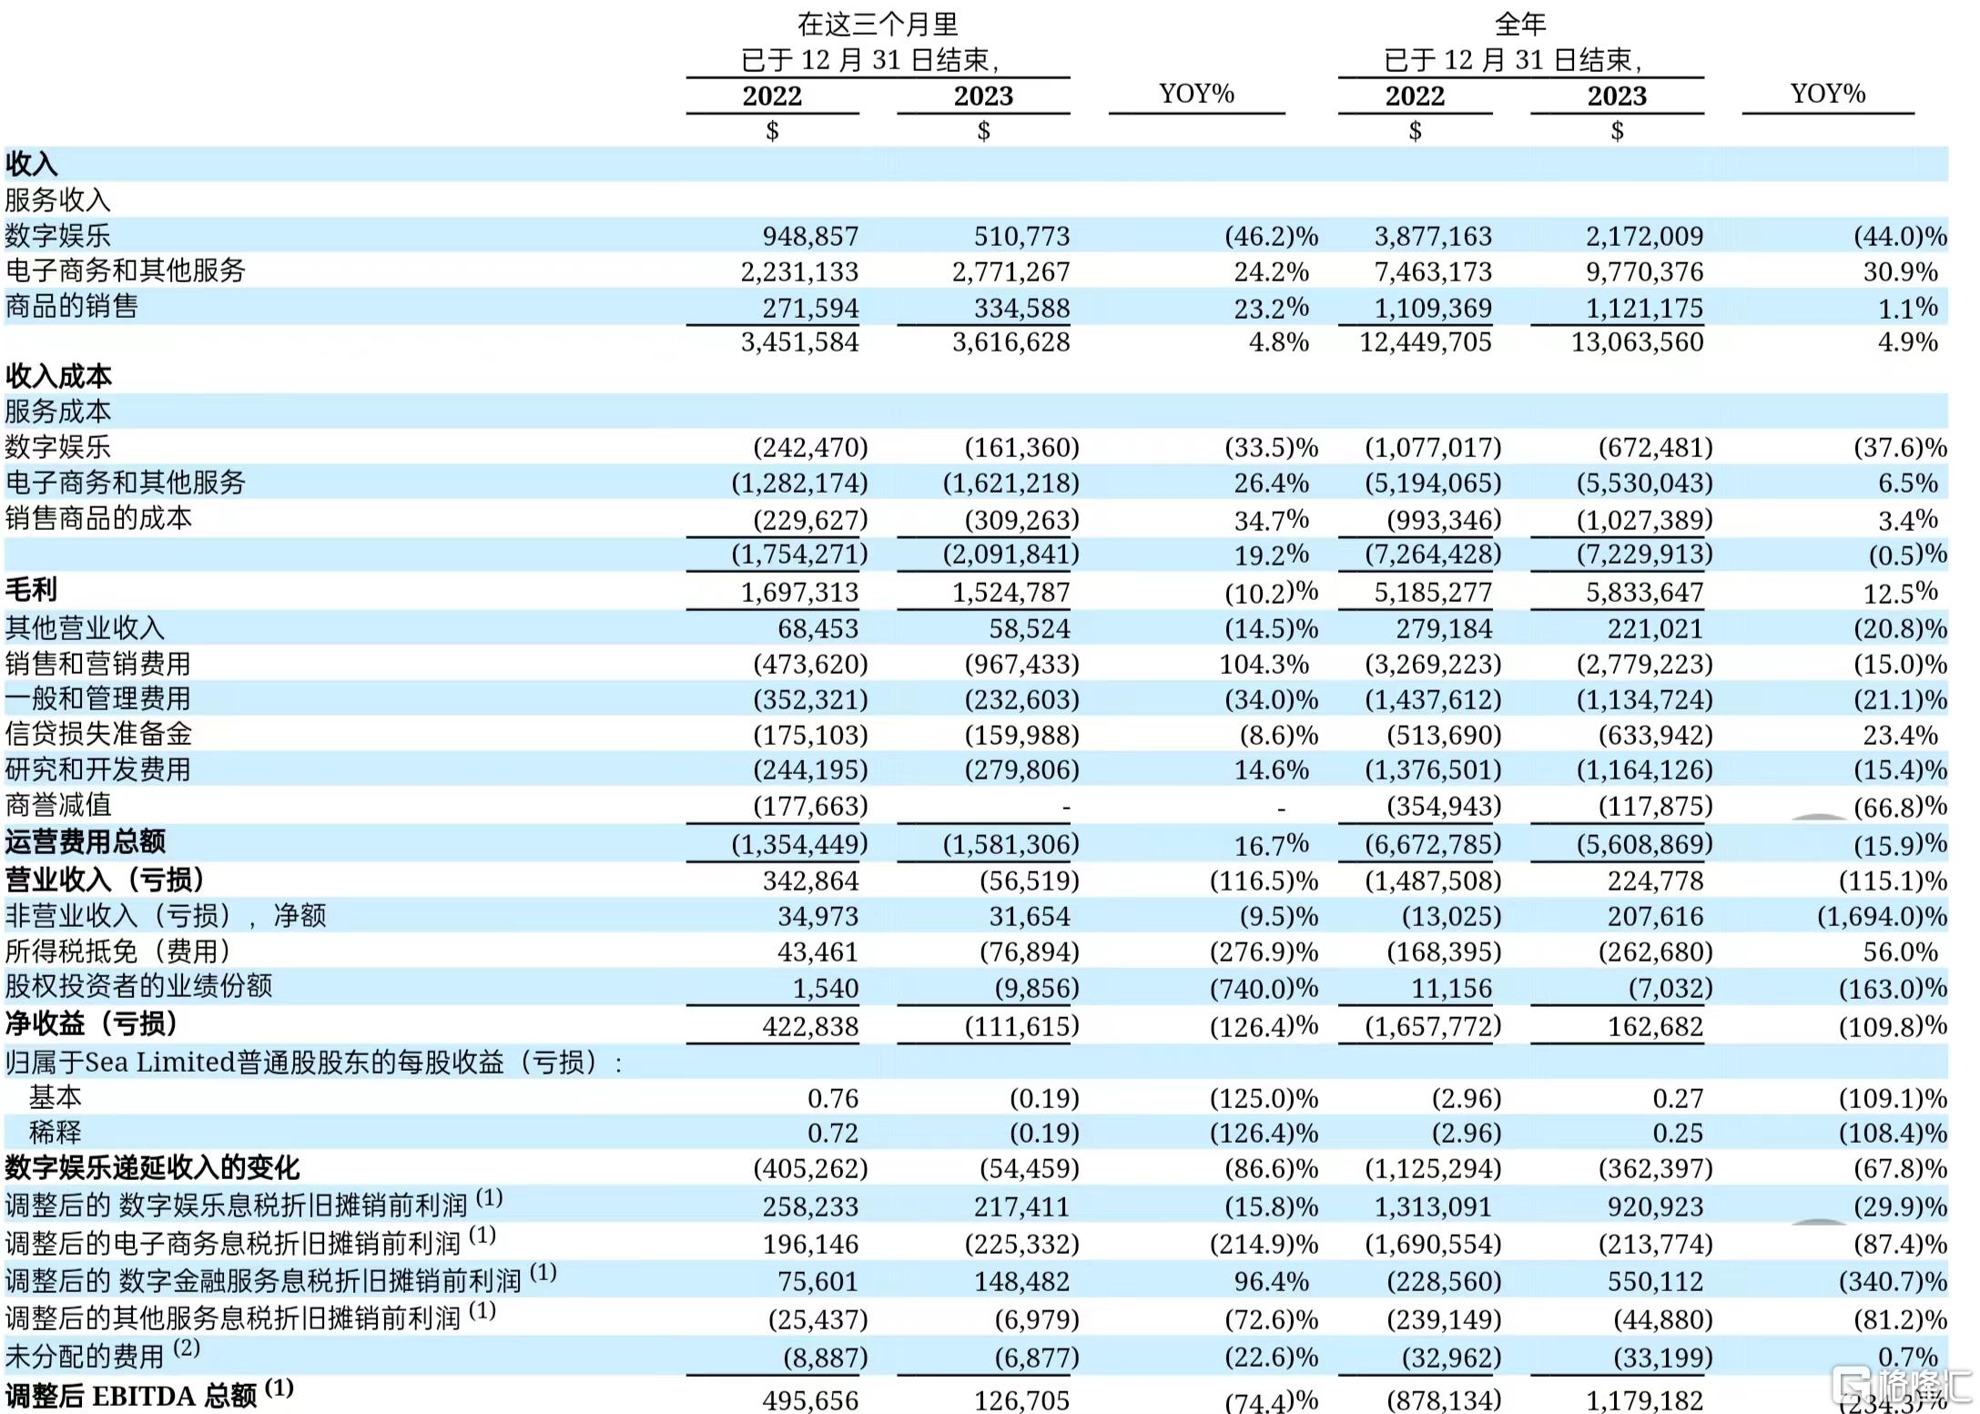The height and width of the screenshot is (1414, 1980).
Task: Select the "服务成本" row label
Action: pyautogui.click(x=58, y=412)
